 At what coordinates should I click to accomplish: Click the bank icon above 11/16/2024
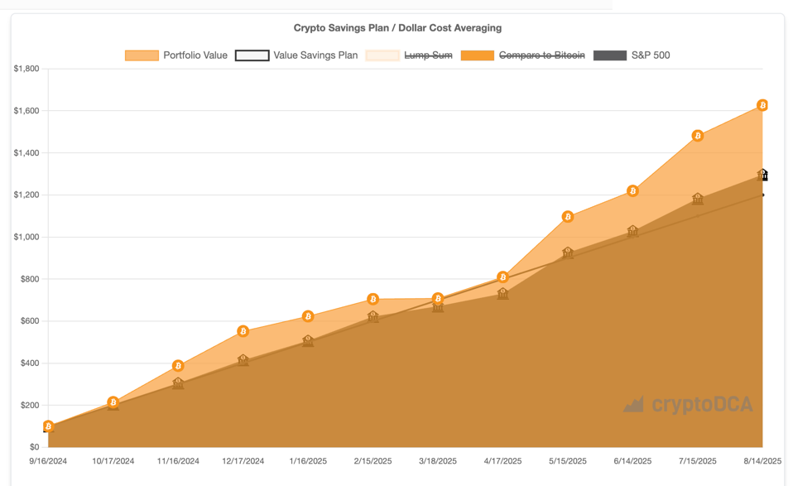click(178, 382)
